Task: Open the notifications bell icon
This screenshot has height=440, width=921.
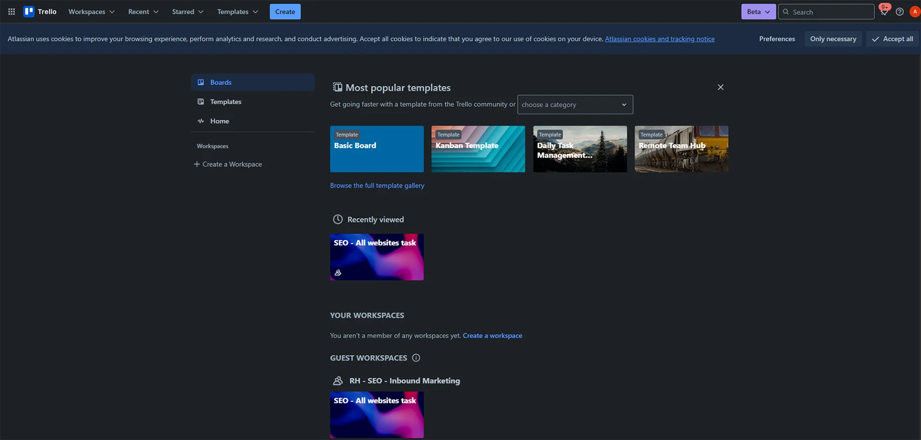Action: pyautogui.click(x=884, y=12)
